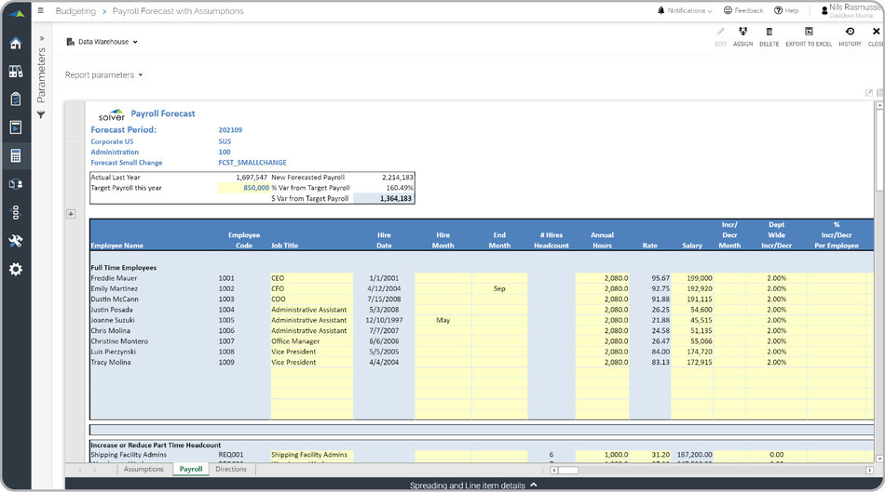This screenshot has height=492, width=885.
Task: Expand grouped rows with the plus button
Action: click(71, 214)
